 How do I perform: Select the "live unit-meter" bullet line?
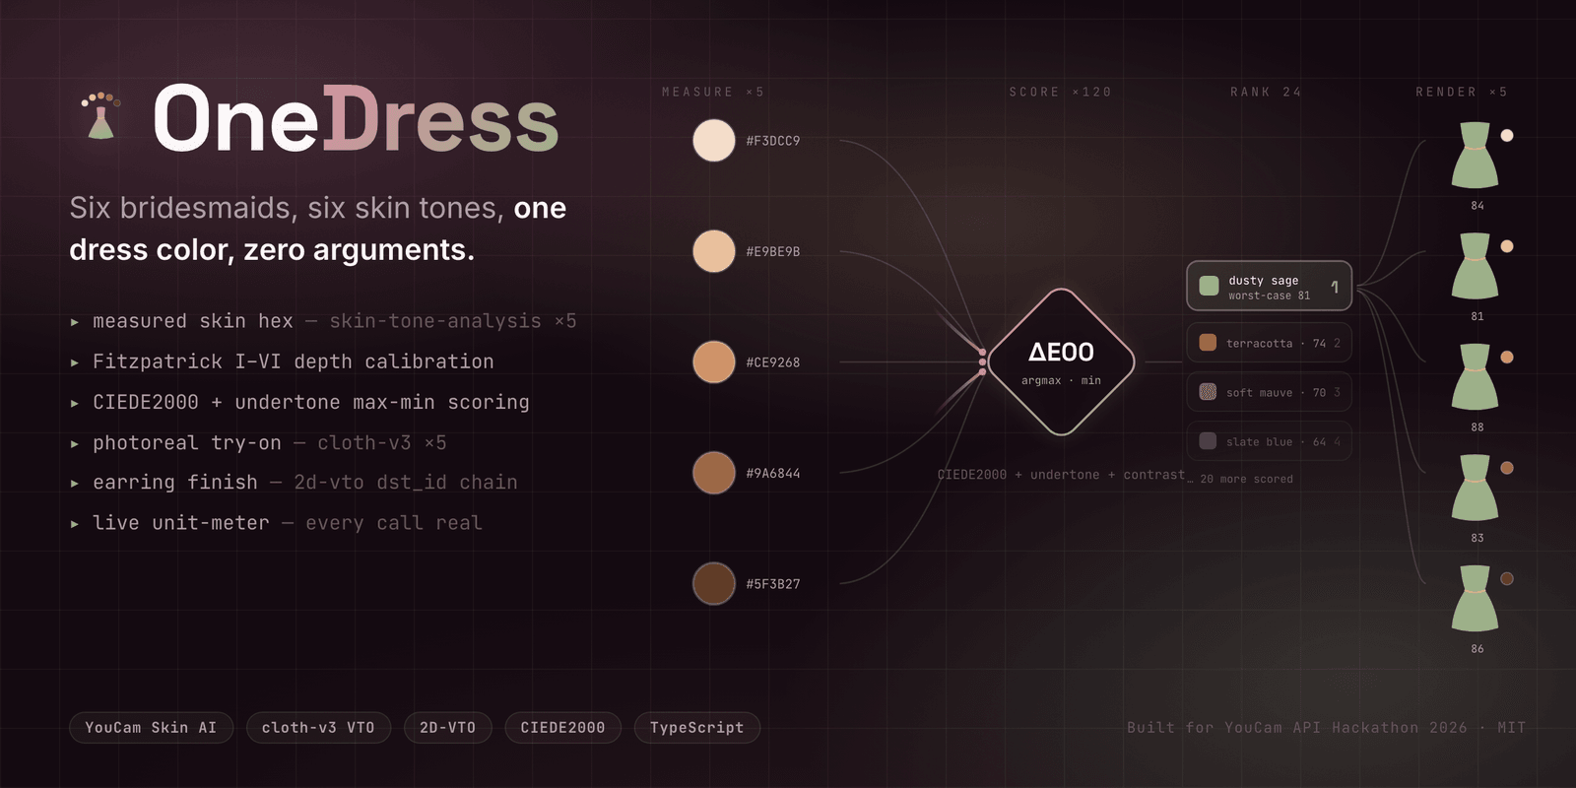pyautogui.click(x=276, y=522)
